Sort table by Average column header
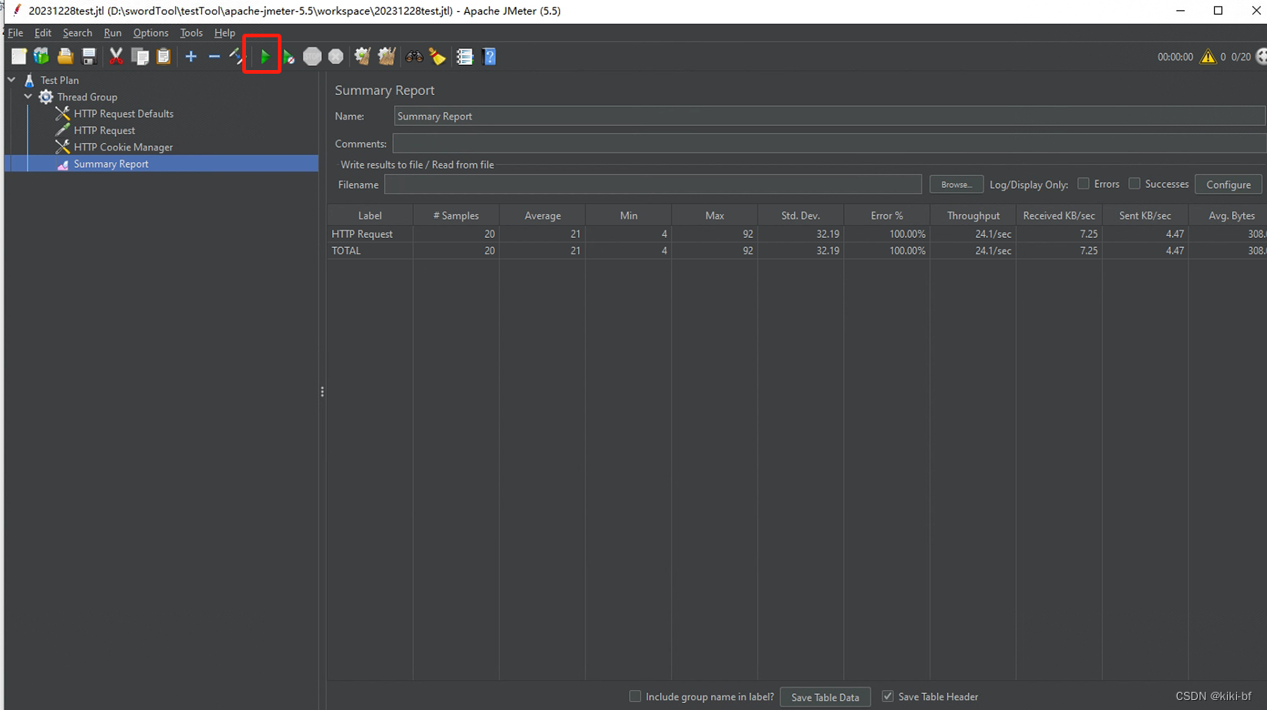 542,216
